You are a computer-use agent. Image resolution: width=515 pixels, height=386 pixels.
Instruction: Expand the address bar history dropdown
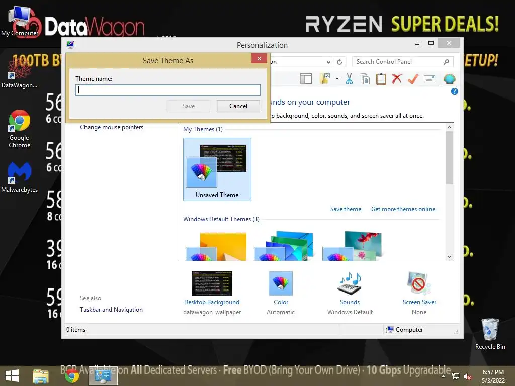328,62
